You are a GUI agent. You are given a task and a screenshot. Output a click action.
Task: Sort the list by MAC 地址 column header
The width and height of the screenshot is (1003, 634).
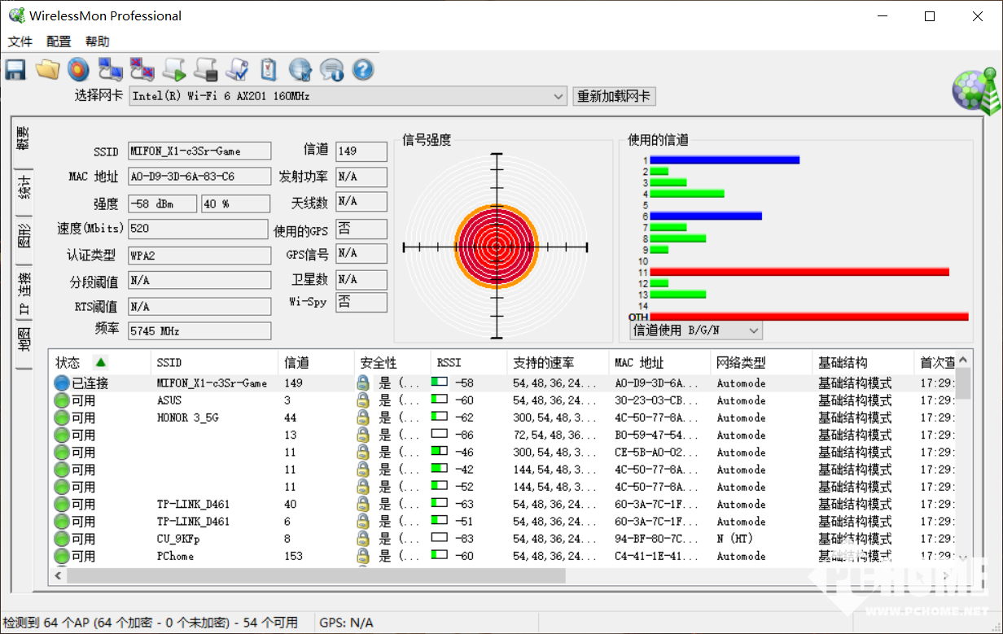659,362
